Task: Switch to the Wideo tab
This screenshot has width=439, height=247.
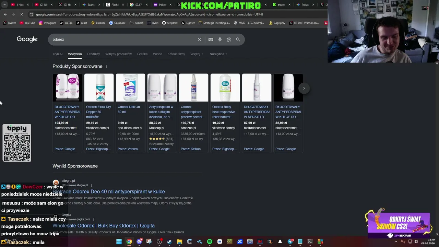Action: tap(157, 54)
